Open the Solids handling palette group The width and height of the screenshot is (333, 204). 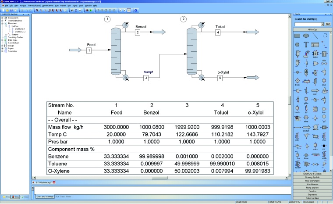pos(312,198)
